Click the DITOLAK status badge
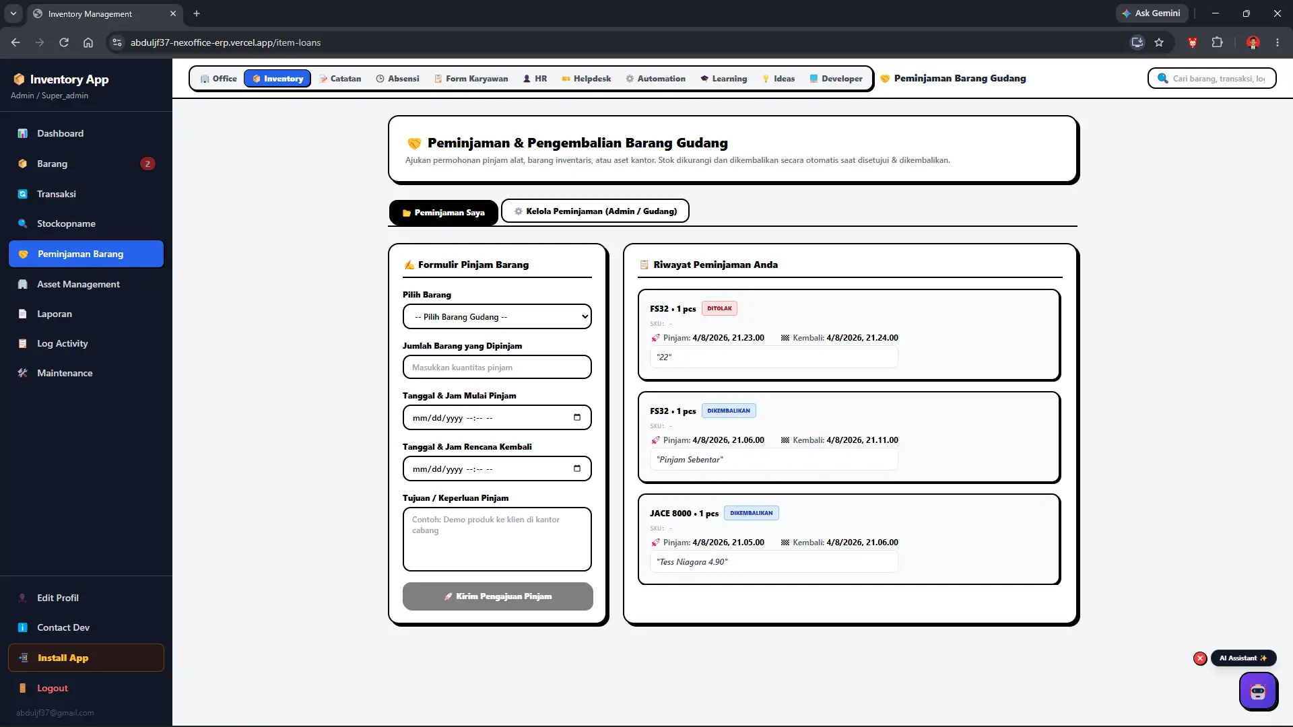1293x727 pixels. click(719, 308)
